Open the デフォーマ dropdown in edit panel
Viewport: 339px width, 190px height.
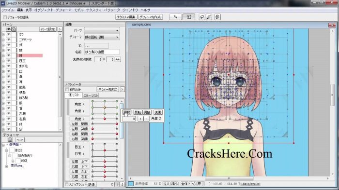[x=102, y=37]
